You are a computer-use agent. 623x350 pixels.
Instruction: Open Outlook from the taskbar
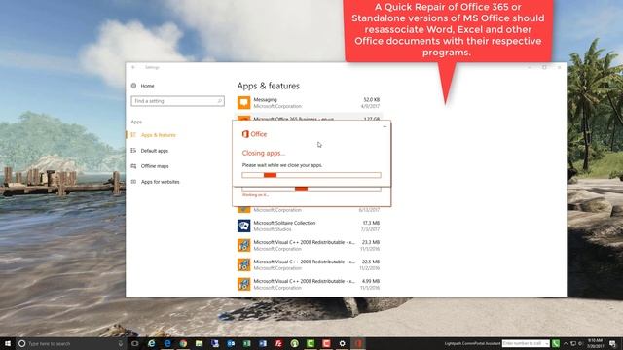point(231,343)
